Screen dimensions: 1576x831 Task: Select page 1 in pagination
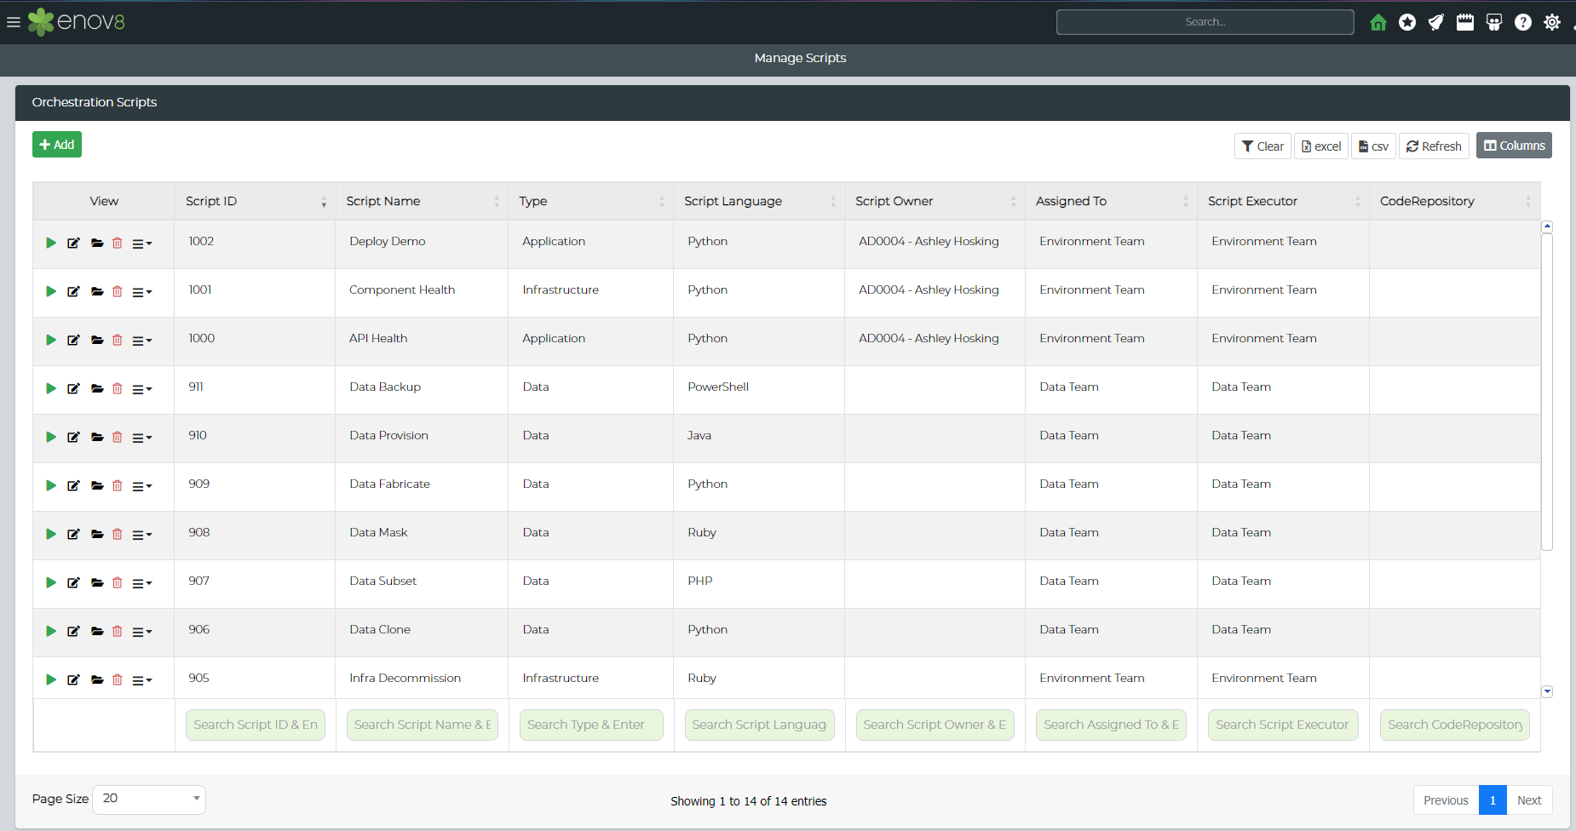tap(1493, 800)
